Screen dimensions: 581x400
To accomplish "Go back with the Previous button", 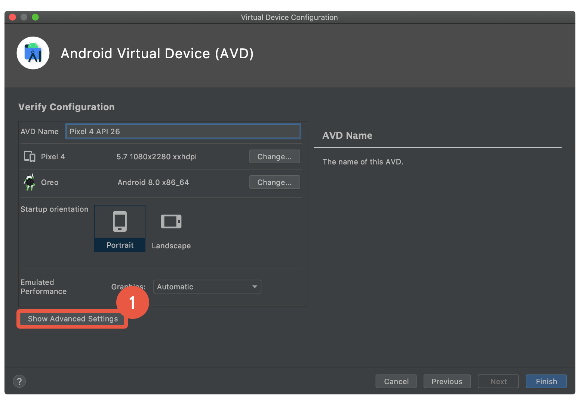I will pyautogui.click(x=447, y=381).
